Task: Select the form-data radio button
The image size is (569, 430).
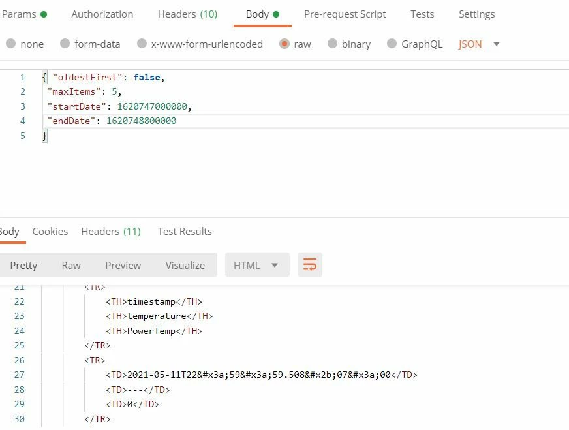Action: 65,44
